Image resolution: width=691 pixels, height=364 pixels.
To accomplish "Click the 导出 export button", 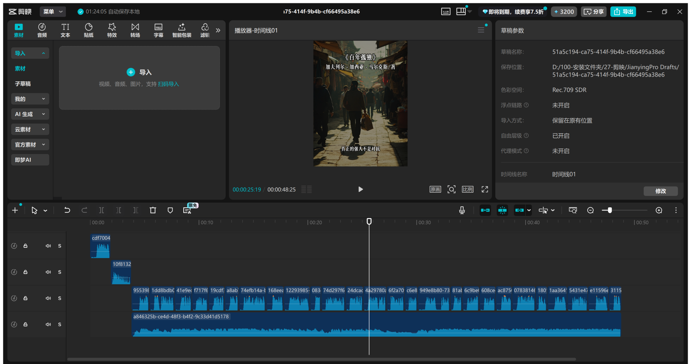I will coord(623,12).
